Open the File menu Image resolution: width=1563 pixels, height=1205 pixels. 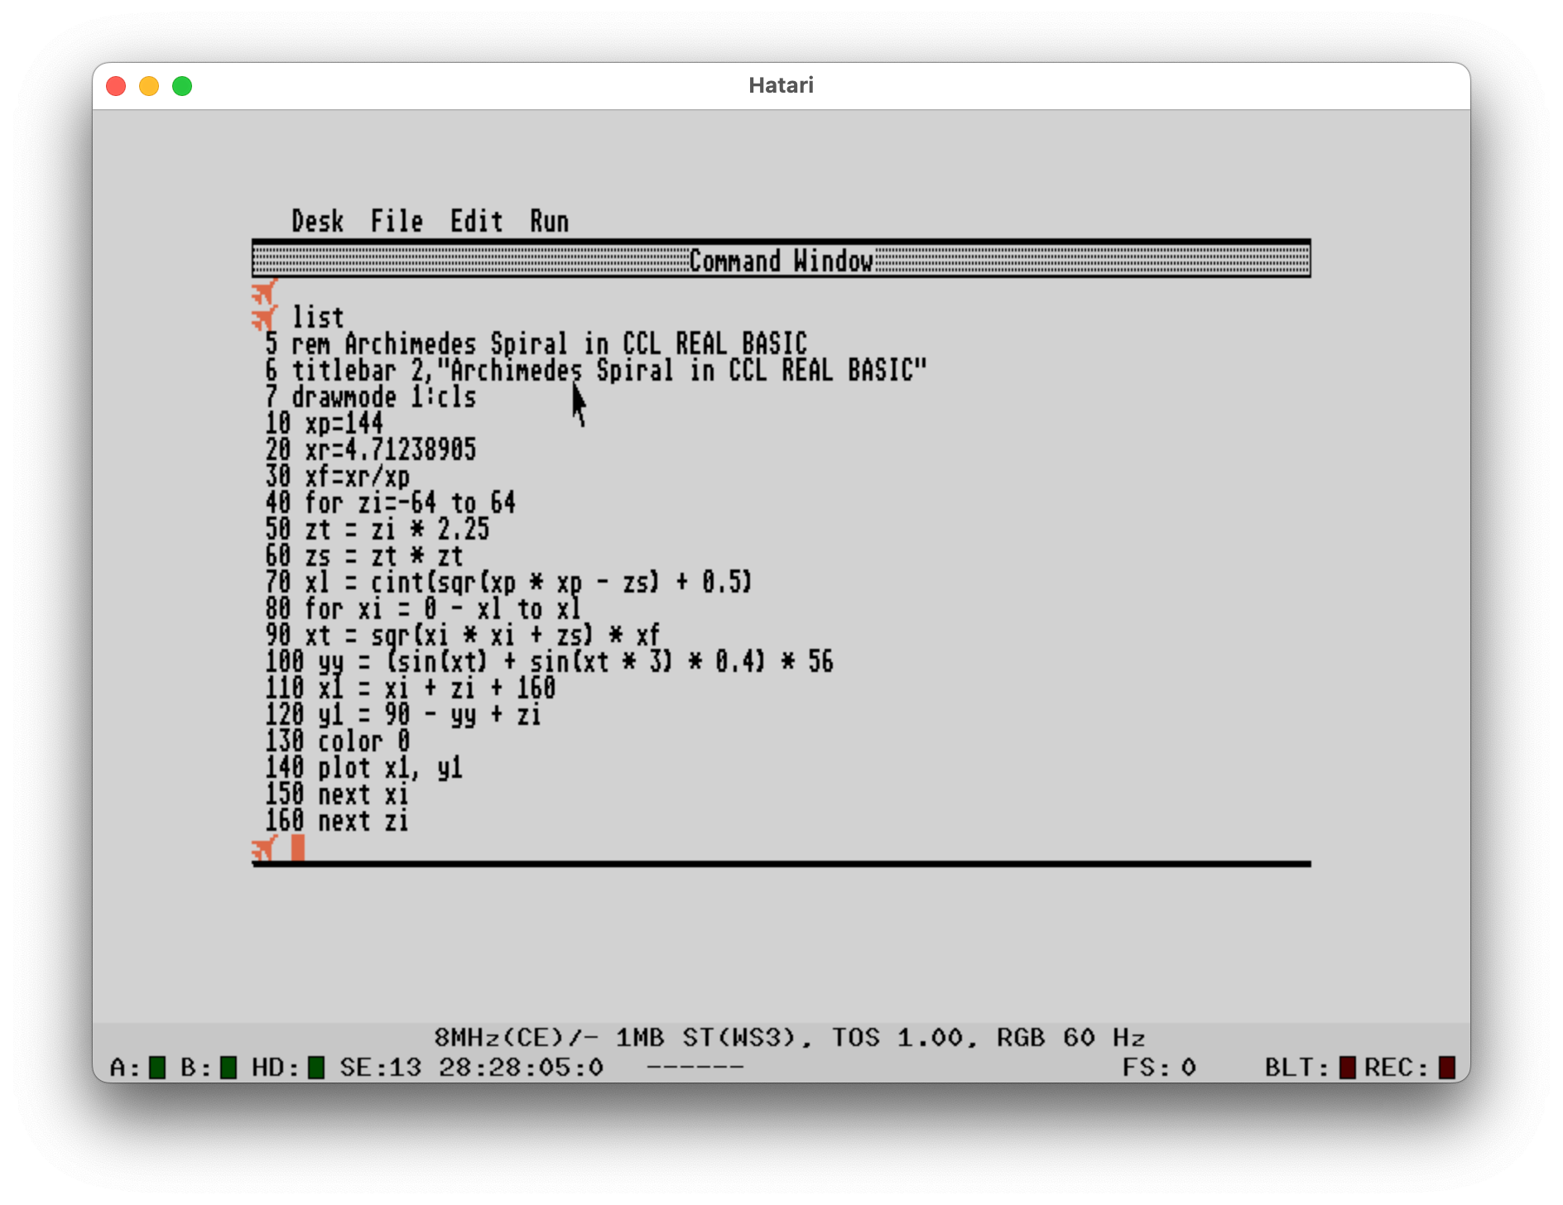click(x=397, y=221)
